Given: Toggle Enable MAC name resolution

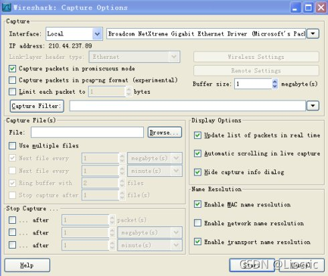Looking at the screenshot, I should 197,204.
